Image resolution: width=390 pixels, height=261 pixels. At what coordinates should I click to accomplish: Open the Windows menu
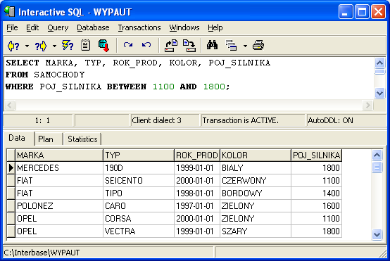point(184,27)
